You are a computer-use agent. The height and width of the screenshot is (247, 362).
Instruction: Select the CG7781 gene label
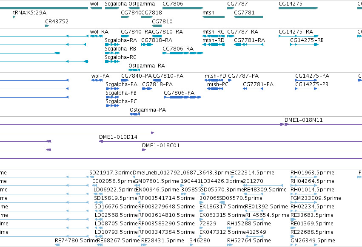244,13
